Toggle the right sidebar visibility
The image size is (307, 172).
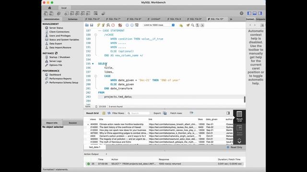[x=260, y=13]
